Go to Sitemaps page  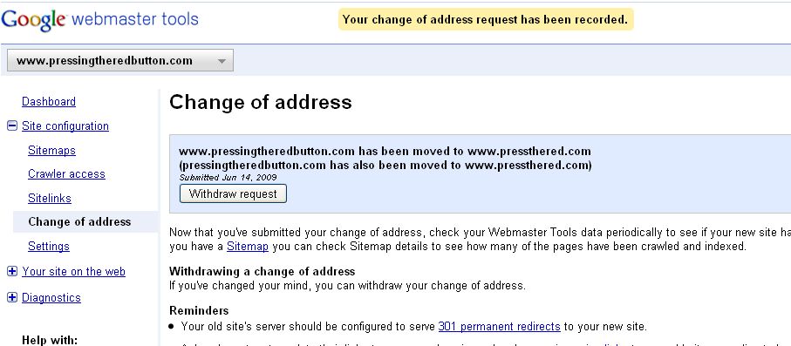coord(51,150)
